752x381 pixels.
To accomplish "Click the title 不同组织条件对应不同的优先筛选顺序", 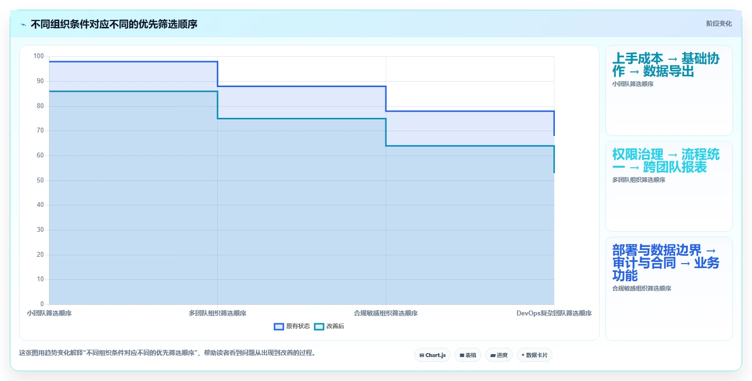I will pyautogui.click(x=114, y=24).
